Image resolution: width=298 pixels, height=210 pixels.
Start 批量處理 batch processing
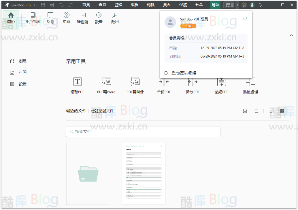pos(250,85)
